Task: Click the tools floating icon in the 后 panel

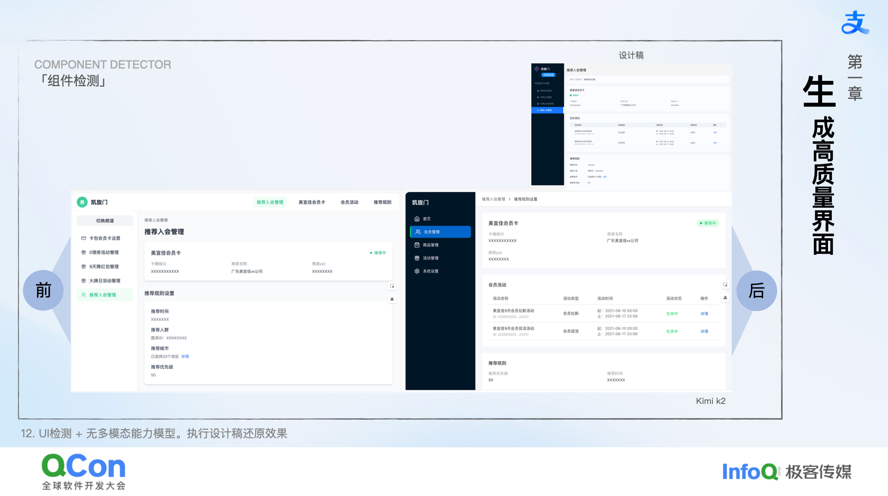Action: (x=725, y=298)
